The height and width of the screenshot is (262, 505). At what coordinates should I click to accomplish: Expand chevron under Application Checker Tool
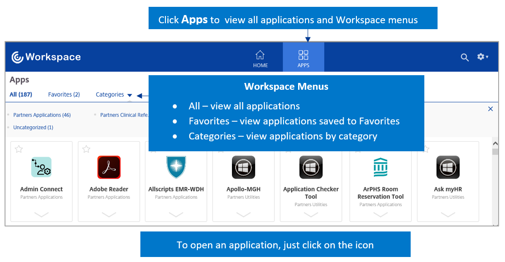click(311, 215)
